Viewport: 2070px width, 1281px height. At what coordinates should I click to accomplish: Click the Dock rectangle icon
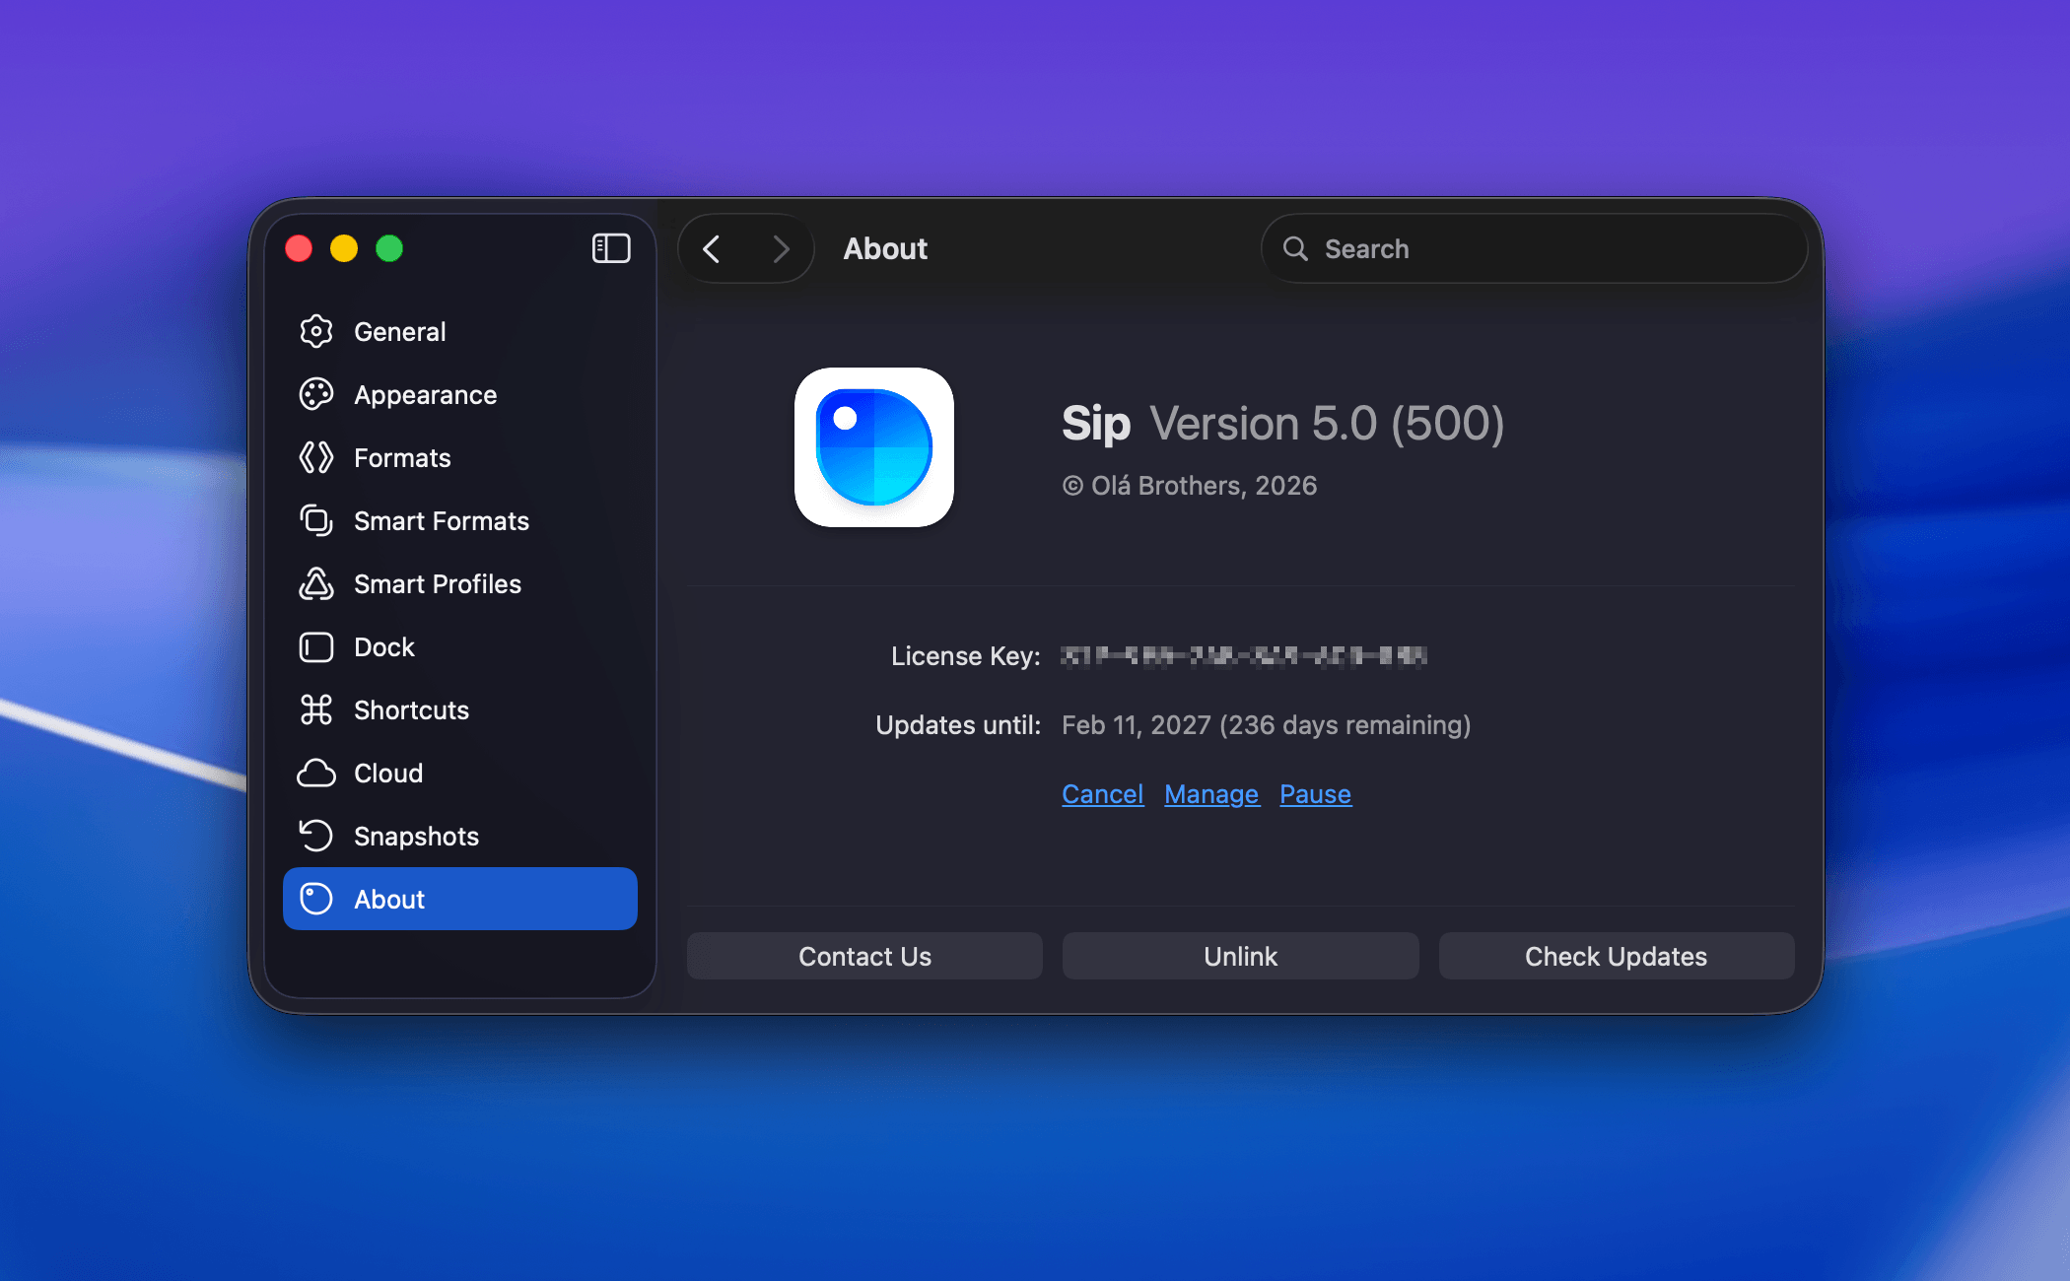[x=316, y=647]
